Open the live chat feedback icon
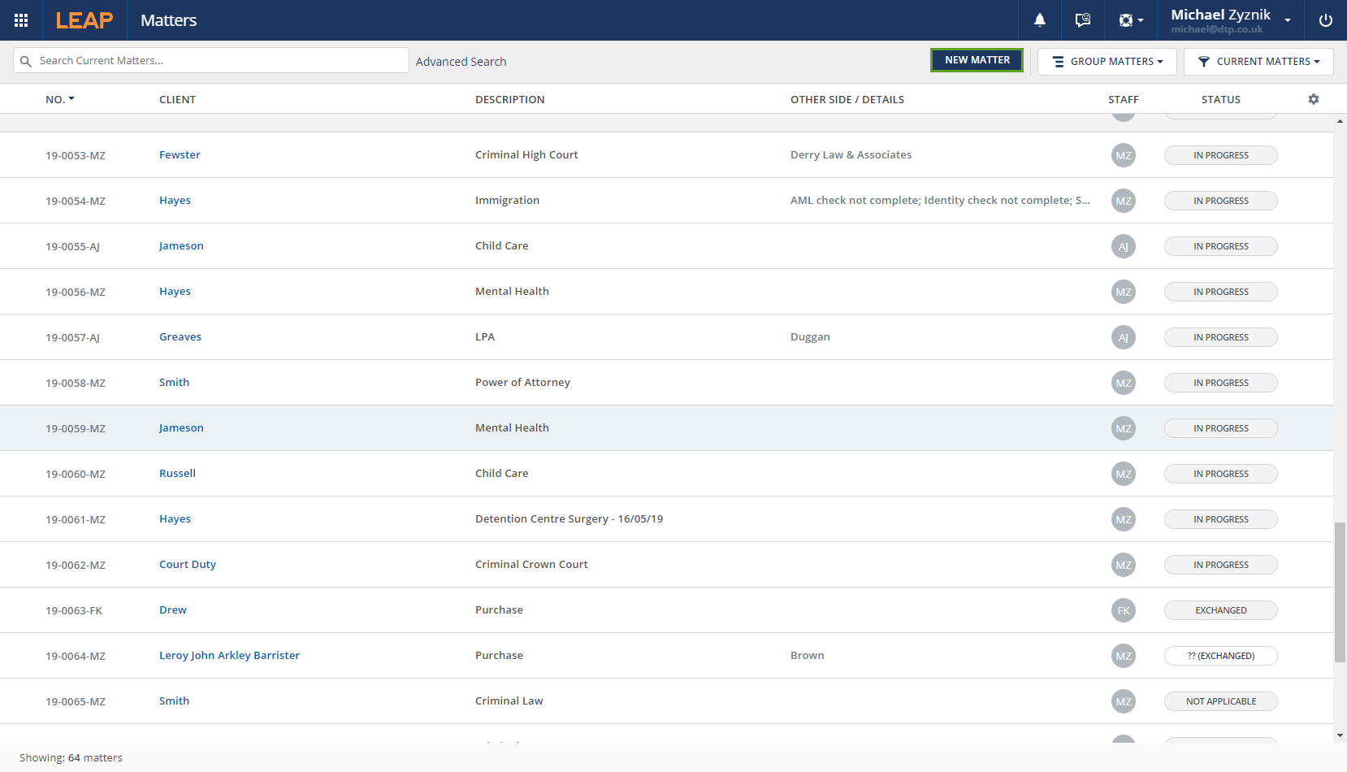 1082,20
